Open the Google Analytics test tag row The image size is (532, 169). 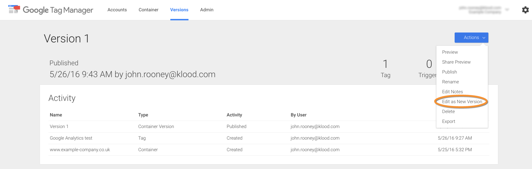(71, 138)
